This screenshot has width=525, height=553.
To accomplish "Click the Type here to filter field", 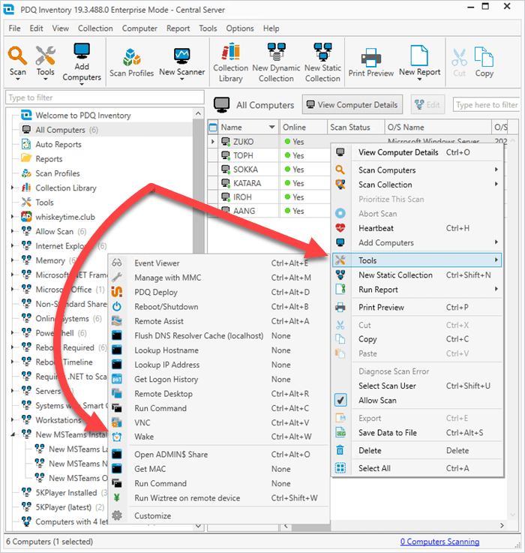I will point(487,105).
